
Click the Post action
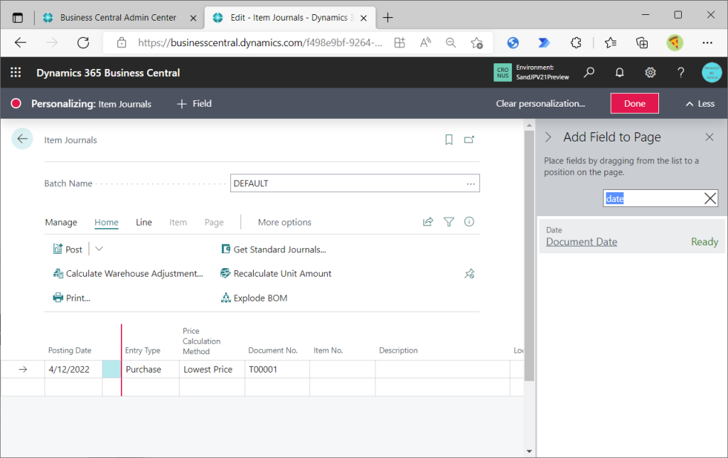coord(68,250)
